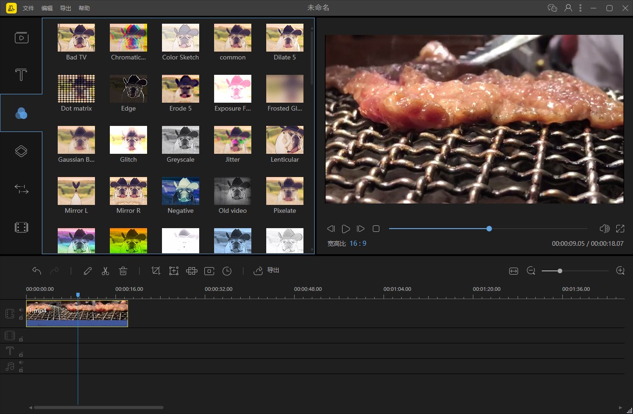Viewport: 633px width, 414px height.
Task: Open the Text sidebar tab
Action: click(21, 75)
